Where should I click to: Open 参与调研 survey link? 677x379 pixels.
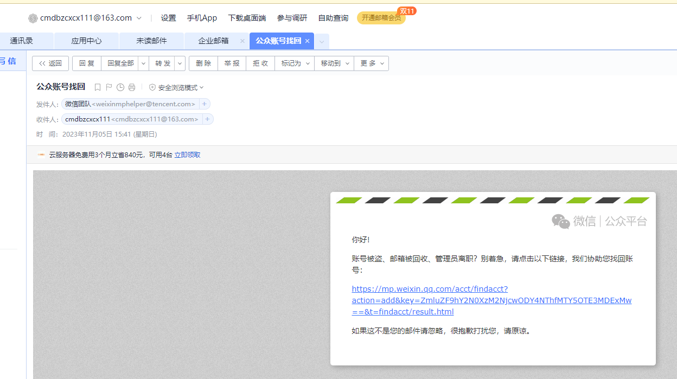tap(292, 18)
